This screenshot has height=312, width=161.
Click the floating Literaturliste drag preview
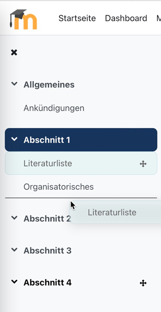116,212
